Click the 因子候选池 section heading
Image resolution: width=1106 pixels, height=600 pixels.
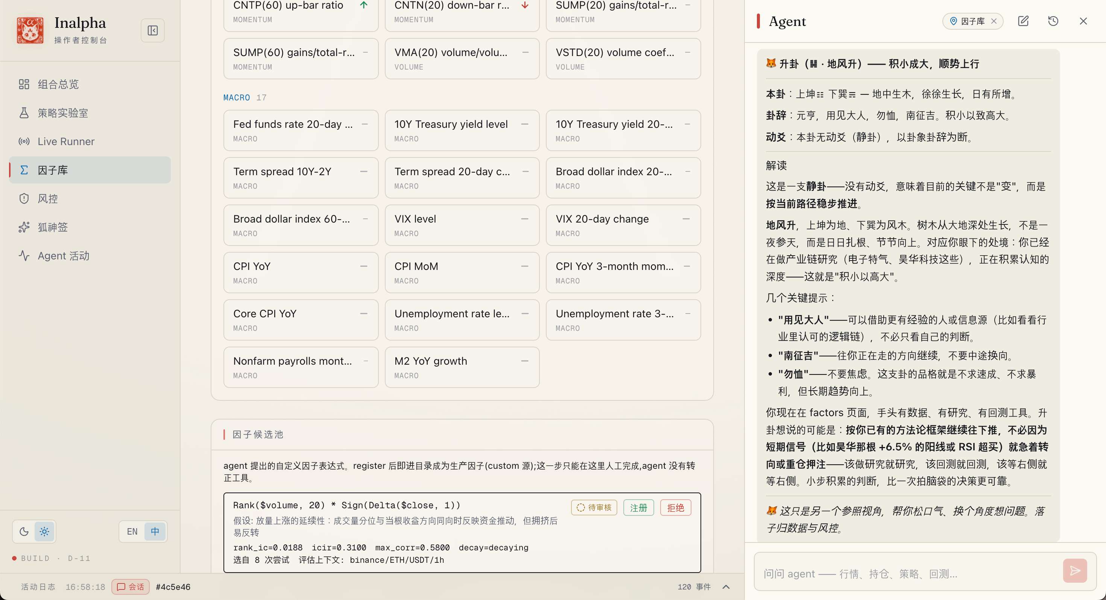click(x=258, y=434)
